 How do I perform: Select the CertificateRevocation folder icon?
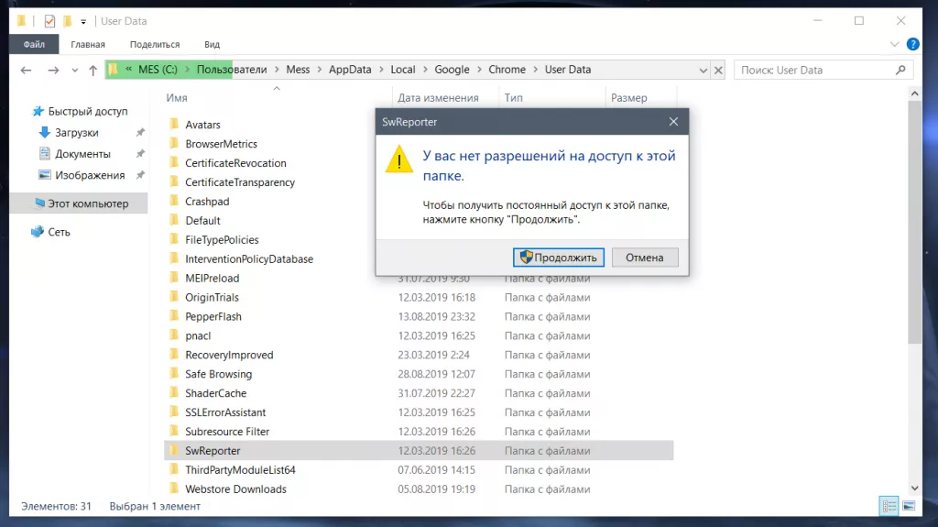174,162
